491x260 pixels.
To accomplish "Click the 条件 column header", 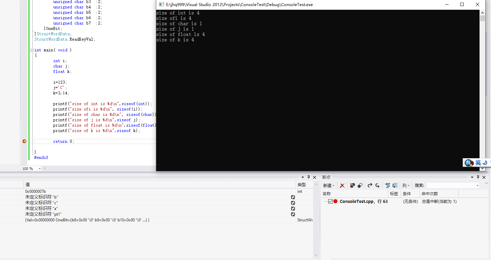I will 410,194.
